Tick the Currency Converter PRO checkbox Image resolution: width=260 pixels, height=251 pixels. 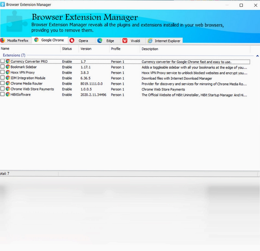point(2,61)
